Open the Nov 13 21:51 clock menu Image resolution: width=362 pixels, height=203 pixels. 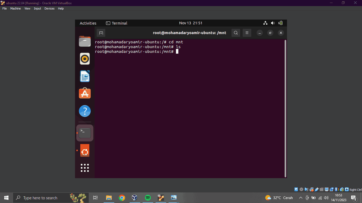[191, 23]
